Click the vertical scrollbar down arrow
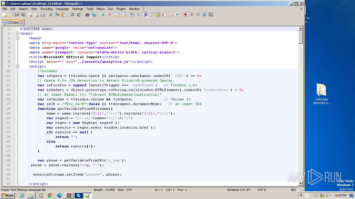355x199 pixels. [300, 184]
